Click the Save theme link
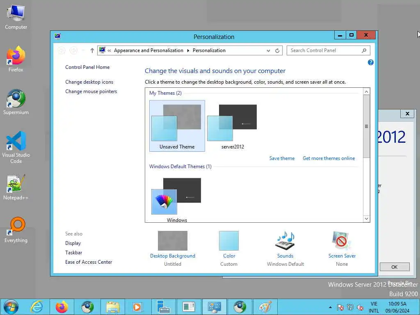The width and height of the screenshot is (420, 315). pyautogui.click(x=282, y=158)
